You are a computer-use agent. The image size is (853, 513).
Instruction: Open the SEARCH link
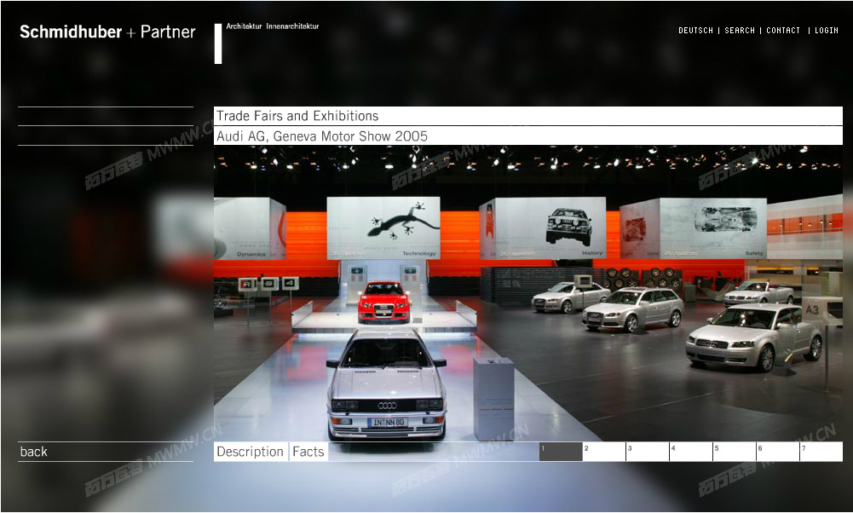coord(740,31)
